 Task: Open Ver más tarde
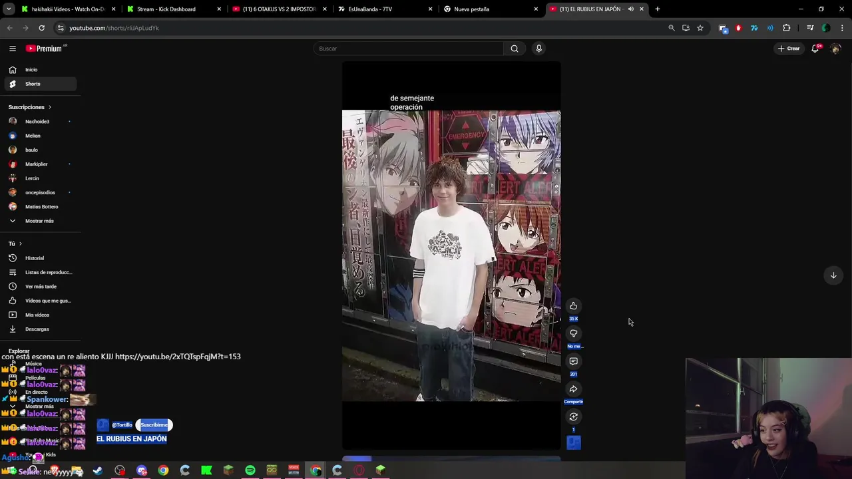[41, 287]
